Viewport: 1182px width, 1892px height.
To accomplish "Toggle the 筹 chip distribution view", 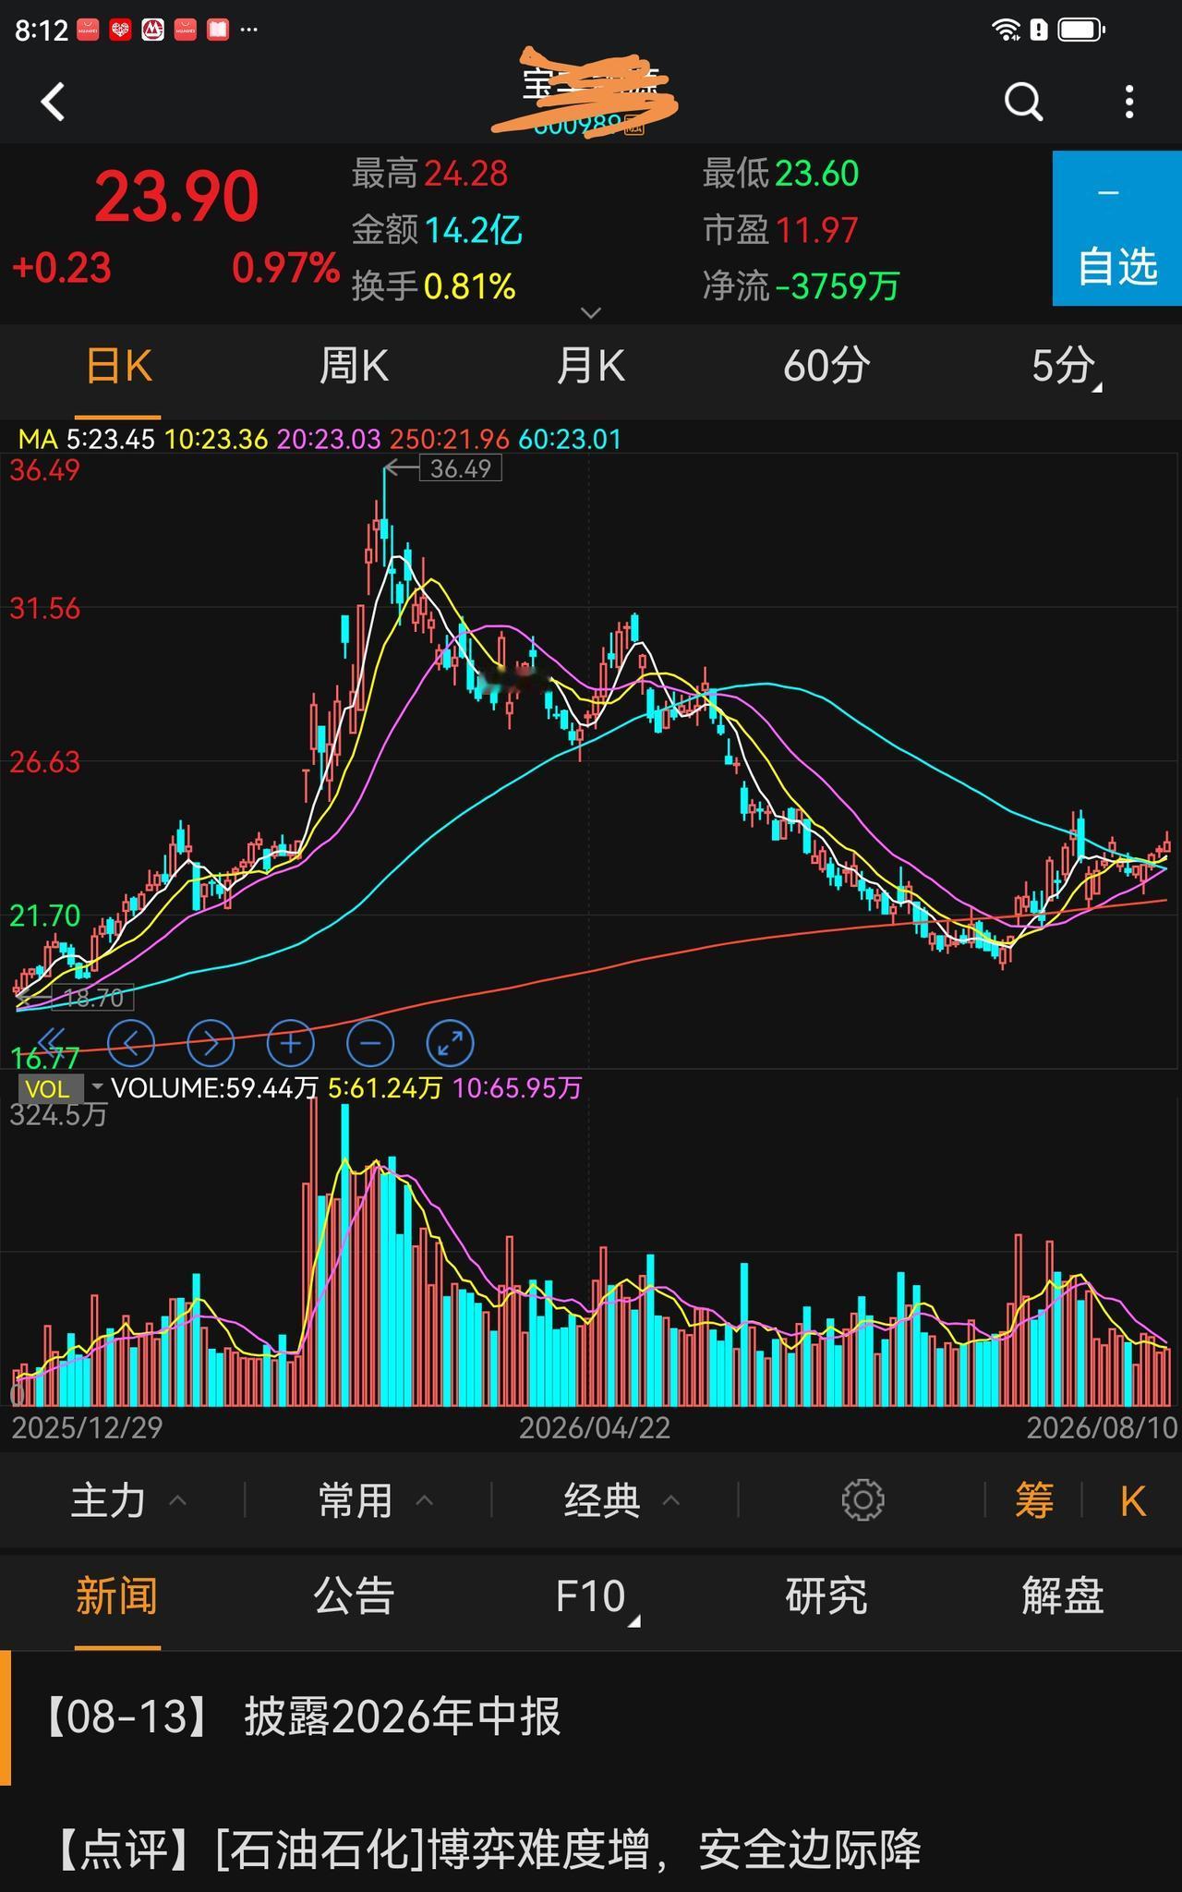I will (x=1034, y=1500).
